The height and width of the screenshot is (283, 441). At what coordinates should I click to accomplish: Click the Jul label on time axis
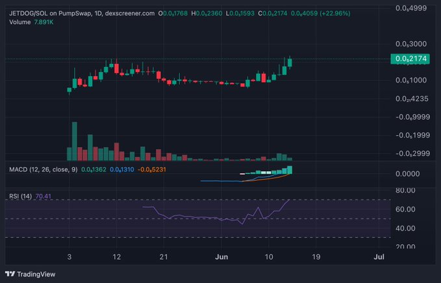coord(379,257)
